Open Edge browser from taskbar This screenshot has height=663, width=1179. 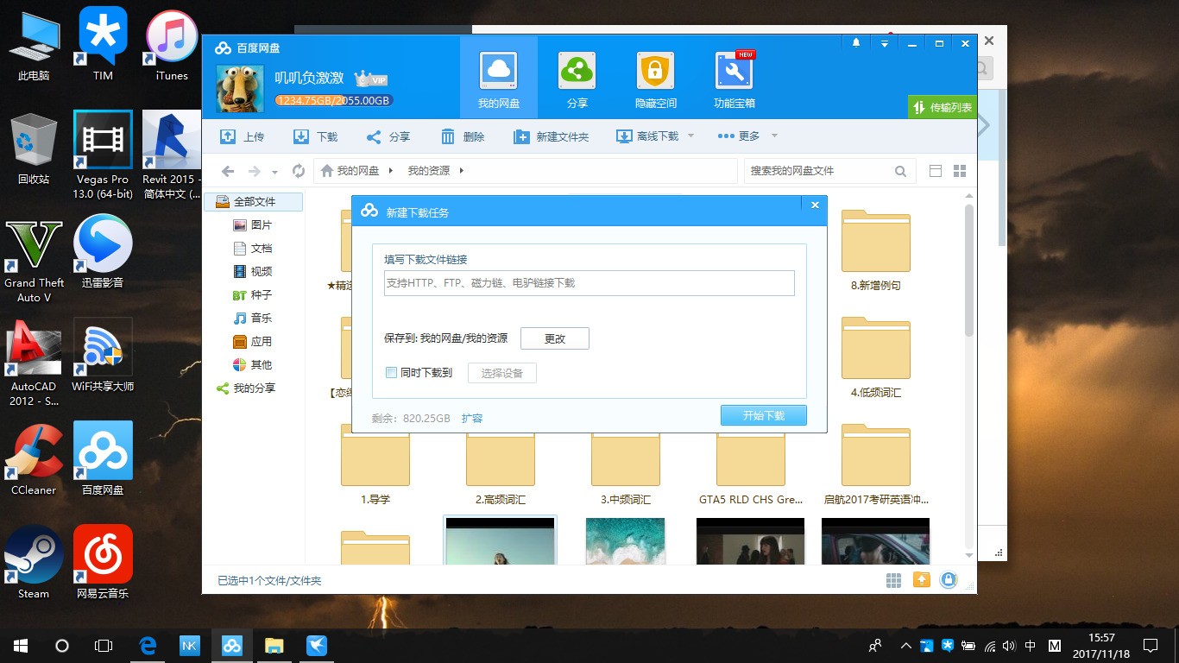148,645
